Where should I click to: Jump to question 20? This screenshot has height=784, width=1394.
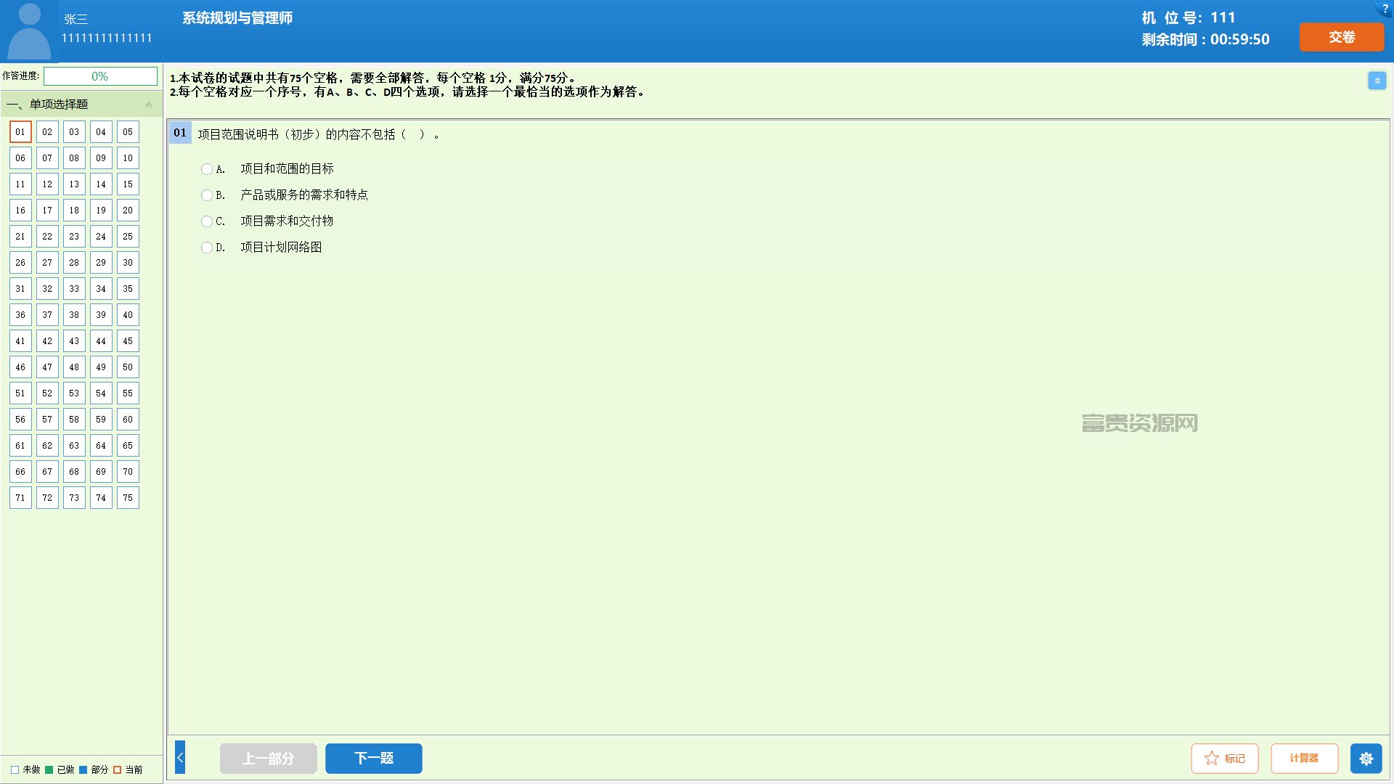pyautogui.click(x=128, y=211)
